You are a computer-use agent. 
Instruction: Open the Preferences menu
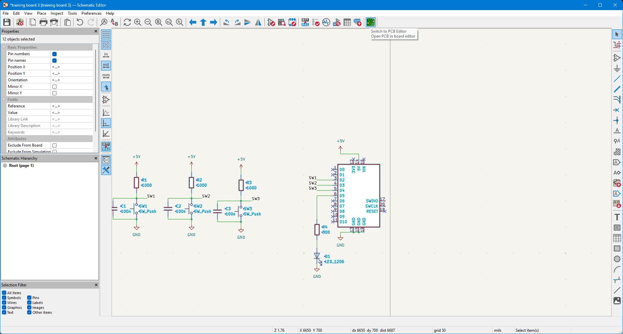tap(91, 13)
